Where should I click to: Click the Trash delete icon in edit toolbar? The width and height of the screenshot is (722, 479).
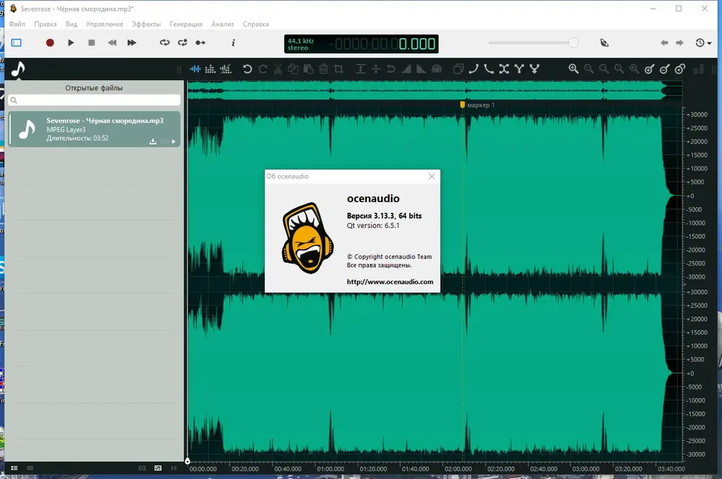(323, 69)
